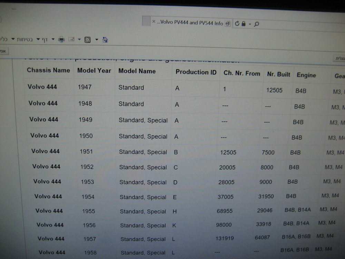The image size is (345, 259).
Task: Click the search magnifier icon
Action: [x=256, y=24]
